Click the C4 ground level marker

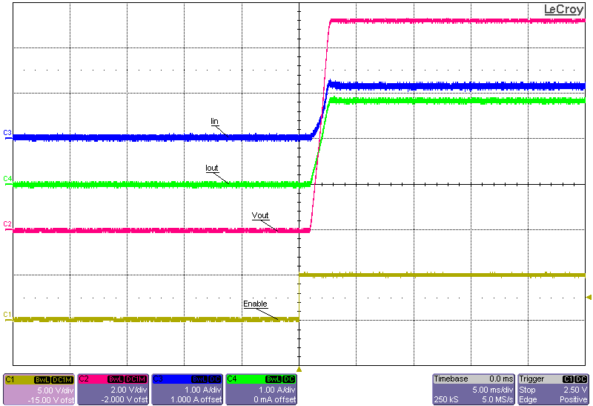(x=7, y=179)
